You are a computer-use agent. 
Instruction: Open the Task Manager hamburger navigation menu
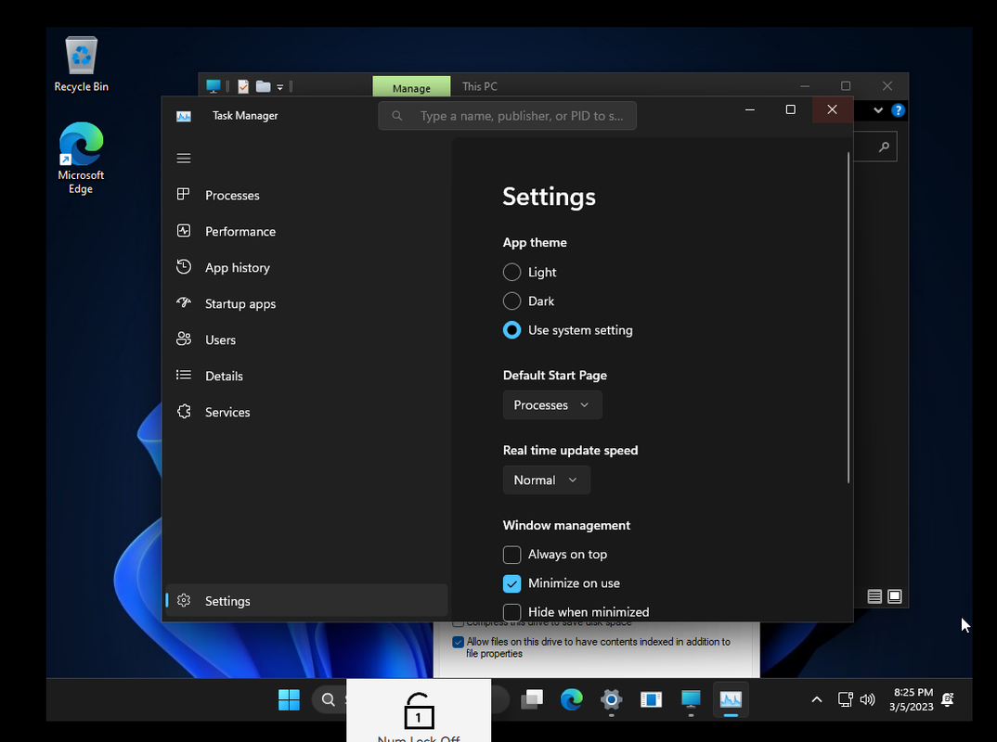point(184,159)
